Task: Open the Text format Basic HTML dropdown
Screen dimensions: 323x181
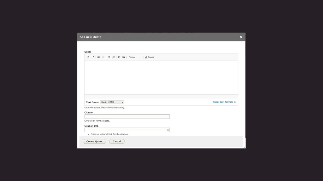Action: [x=112, y=102]
